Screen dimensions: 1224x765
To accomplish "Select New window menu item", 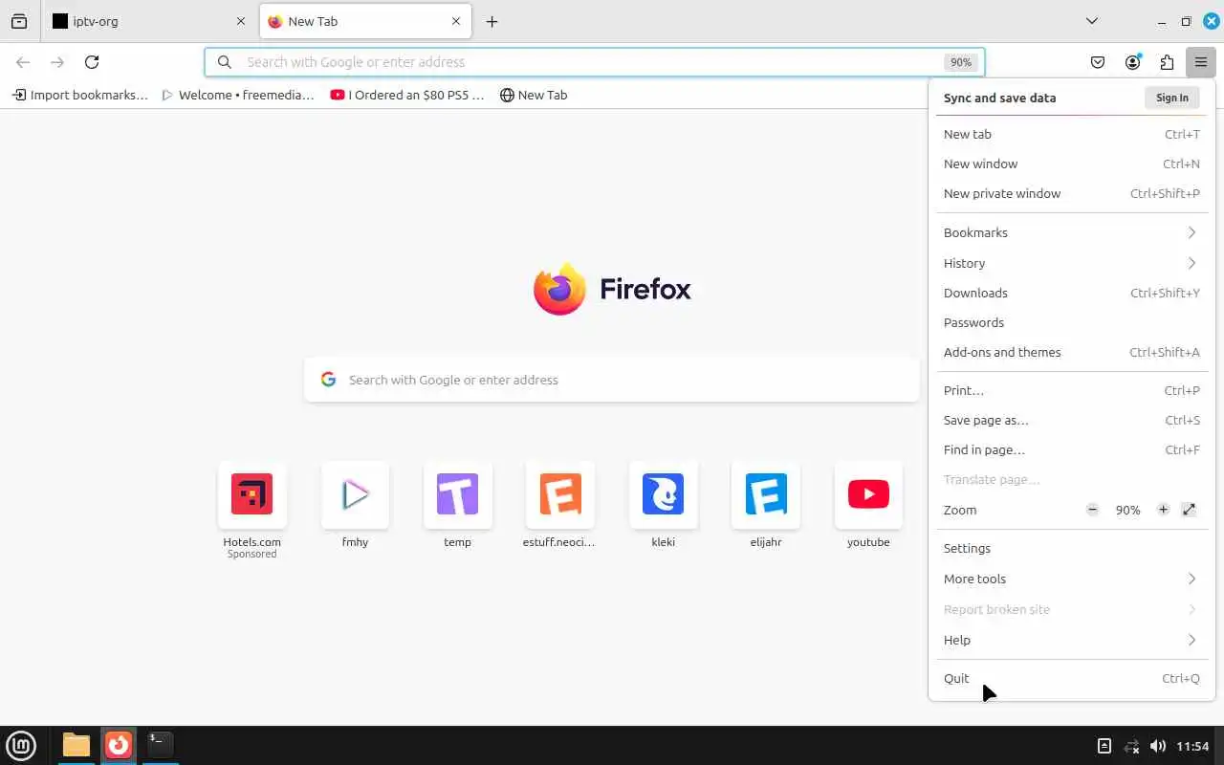I will click(1071, 164).
